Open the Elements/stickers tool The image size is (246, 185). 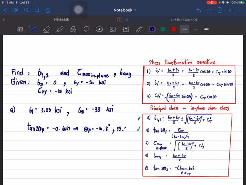(x=99, y=29)
